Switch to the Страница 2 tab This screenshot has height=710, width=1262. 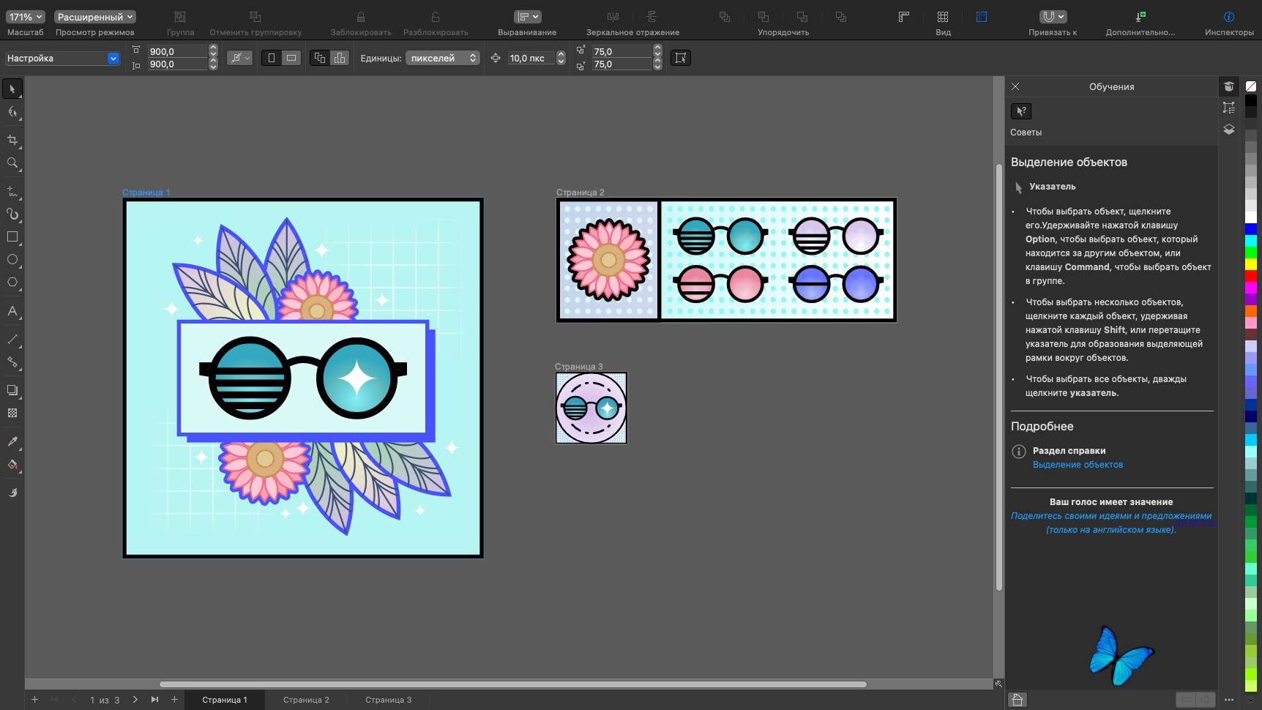(x=306, y=700)
